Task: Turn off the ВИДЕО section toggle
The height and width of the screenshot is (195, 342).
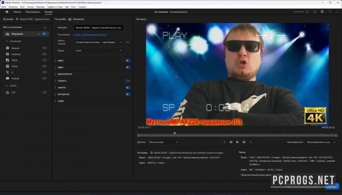Action: click(x=128, y=61)
